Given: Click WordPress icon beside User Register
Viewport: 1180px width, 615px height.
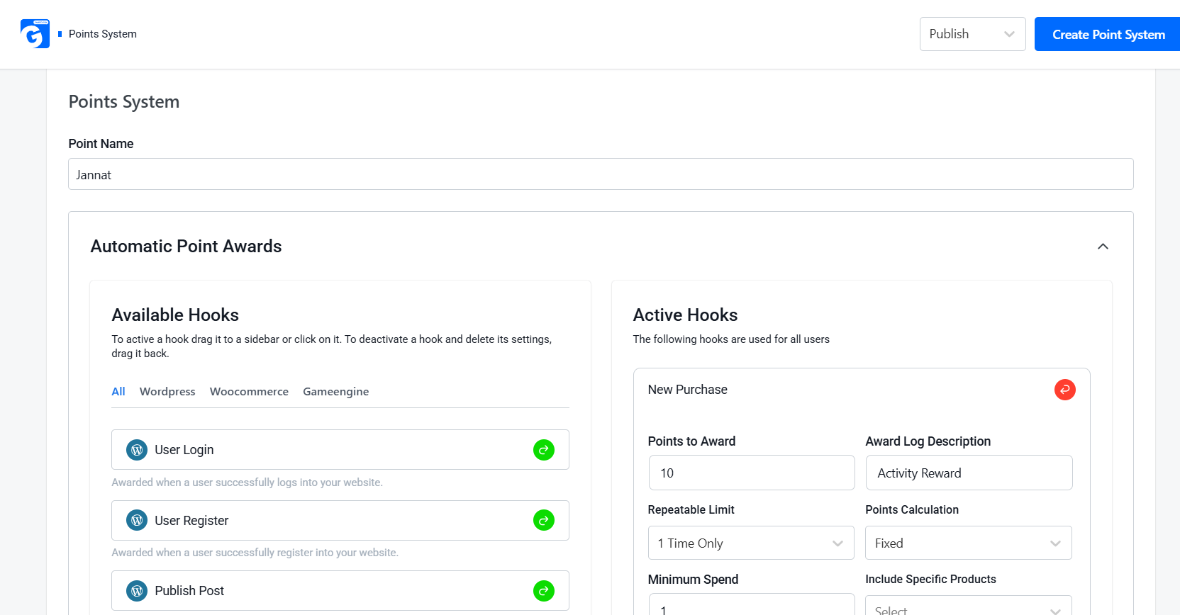Looking at the screenshot, I should 137,521.
